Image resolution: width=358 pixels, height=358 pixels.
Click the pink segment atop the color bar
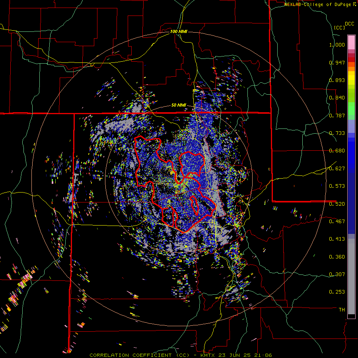point(351,43)
